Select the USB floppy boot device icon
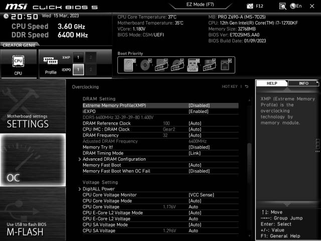Screen dimensions: 321x241 coord(209,65)
